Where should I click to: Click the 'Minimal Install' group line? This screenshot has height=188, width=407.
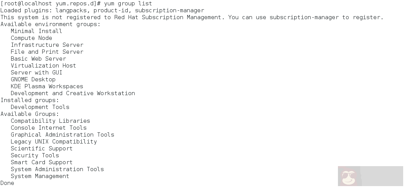pyautogui.click(x=36, y=31)
